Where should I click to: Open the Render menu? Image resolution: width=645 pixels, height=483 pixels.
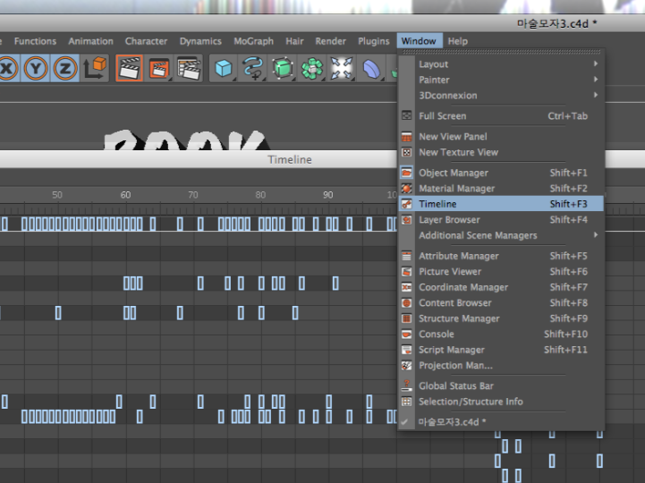330,41
